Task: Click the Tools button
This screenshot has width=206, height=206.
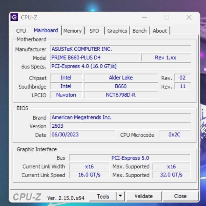Action: 103,196
